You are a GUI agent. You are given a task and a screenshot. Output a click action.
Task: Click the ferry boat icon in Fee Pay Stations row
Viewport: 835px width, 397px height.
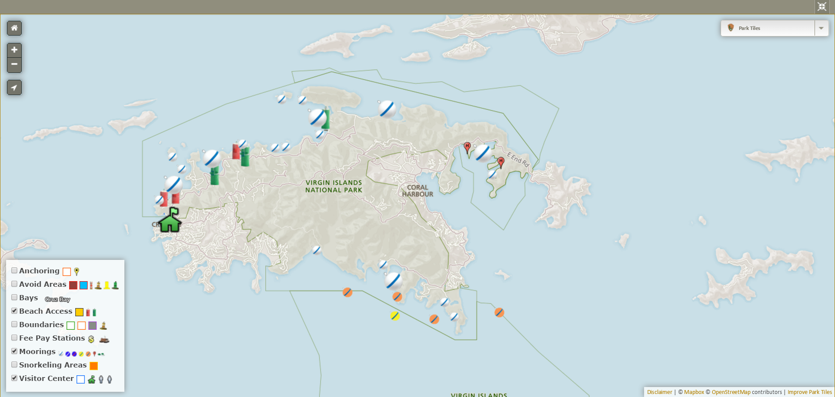104,339
